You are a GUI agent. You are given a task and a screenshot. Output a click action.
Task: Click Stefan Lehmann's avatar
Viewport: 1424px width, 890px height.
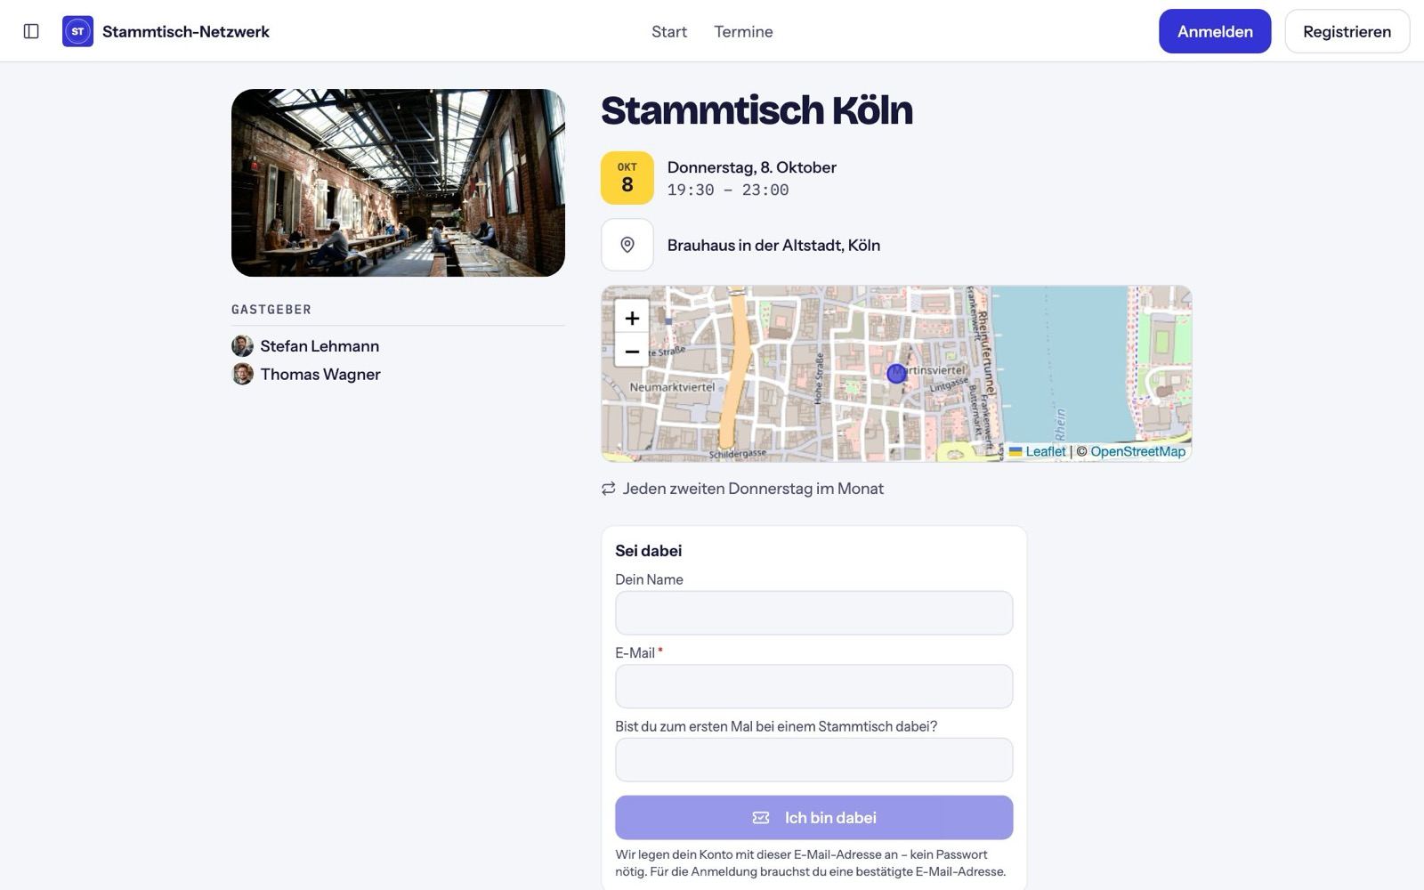tap(242, 346)
